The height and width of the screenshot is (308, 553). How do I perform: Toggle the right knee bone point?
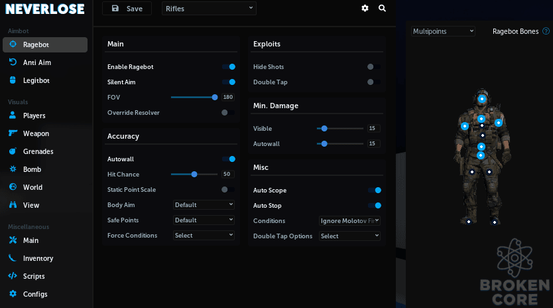[x=489, y=172]
